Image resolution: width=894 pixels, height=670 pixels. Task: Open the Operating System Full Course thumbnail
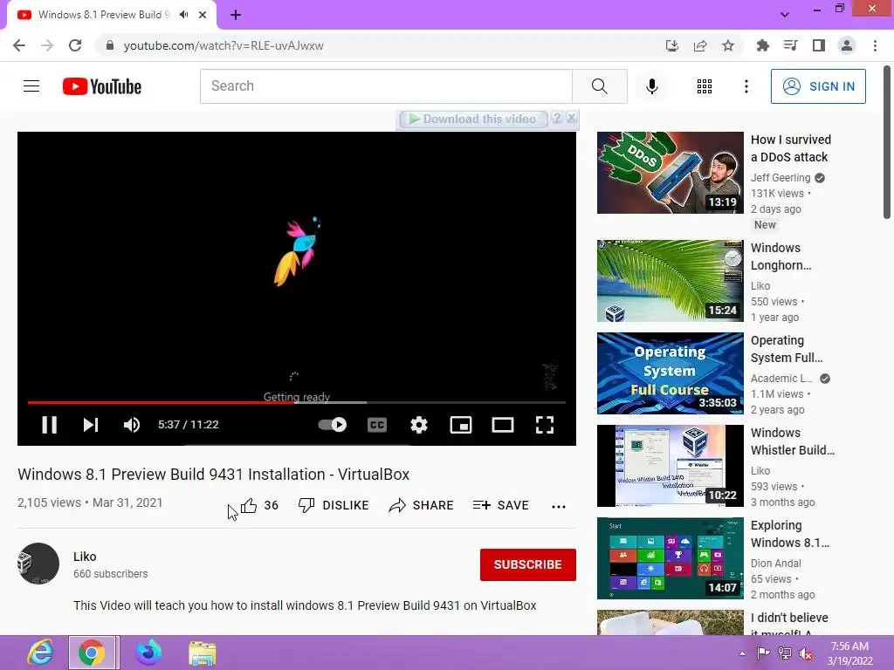[670, 373]
